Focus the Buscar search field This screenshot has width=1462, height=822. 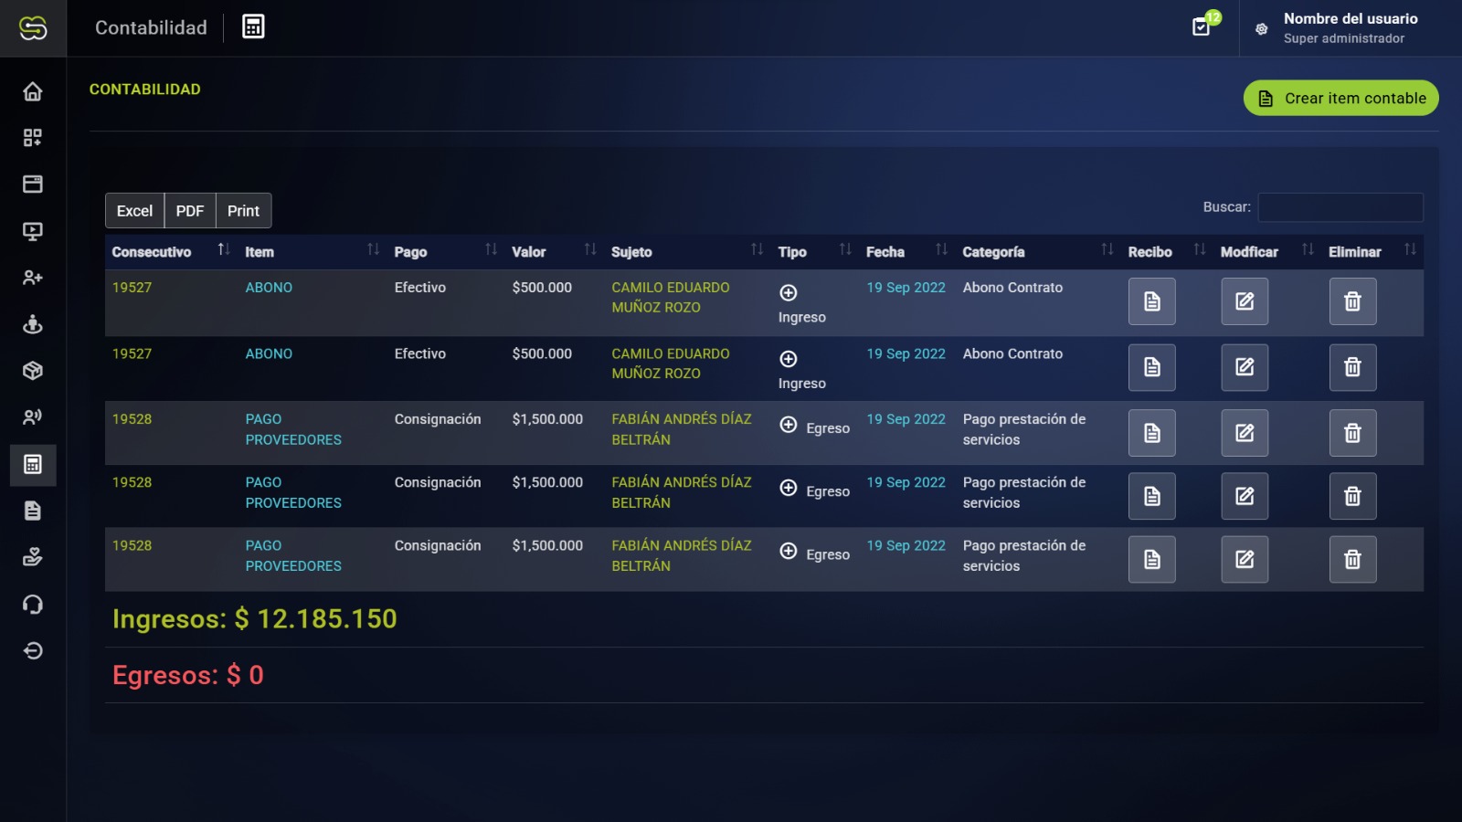[1340, 207]
